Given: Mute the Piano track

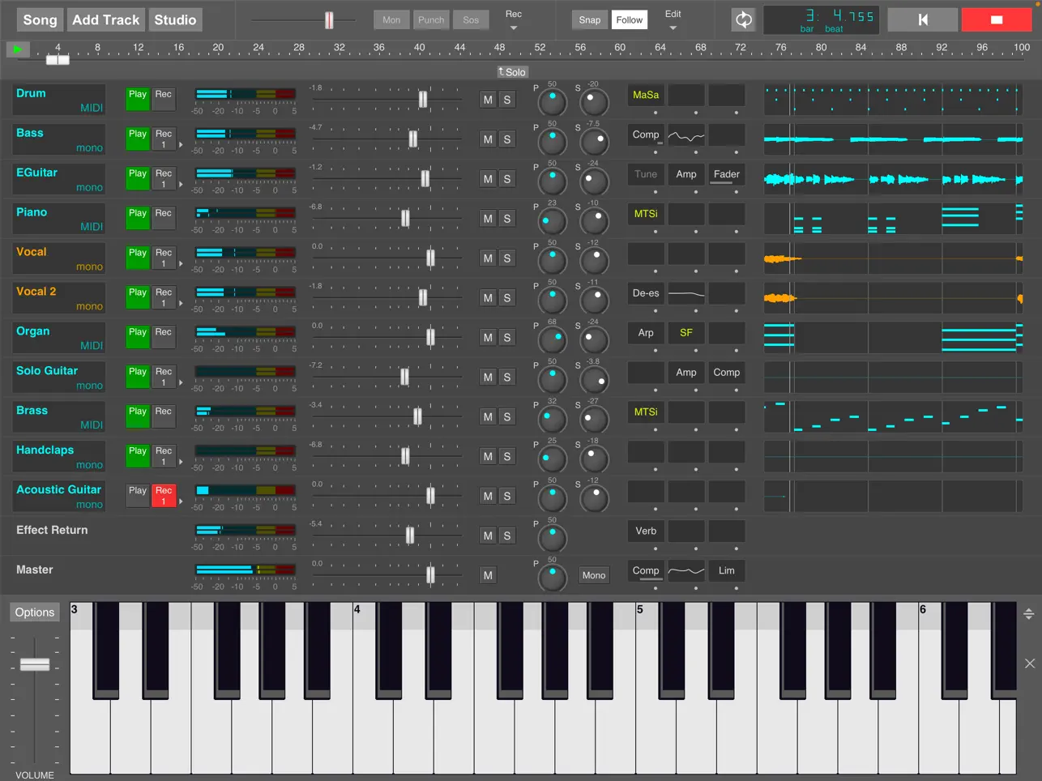Looking at the screenshot, I should point(489,219).
